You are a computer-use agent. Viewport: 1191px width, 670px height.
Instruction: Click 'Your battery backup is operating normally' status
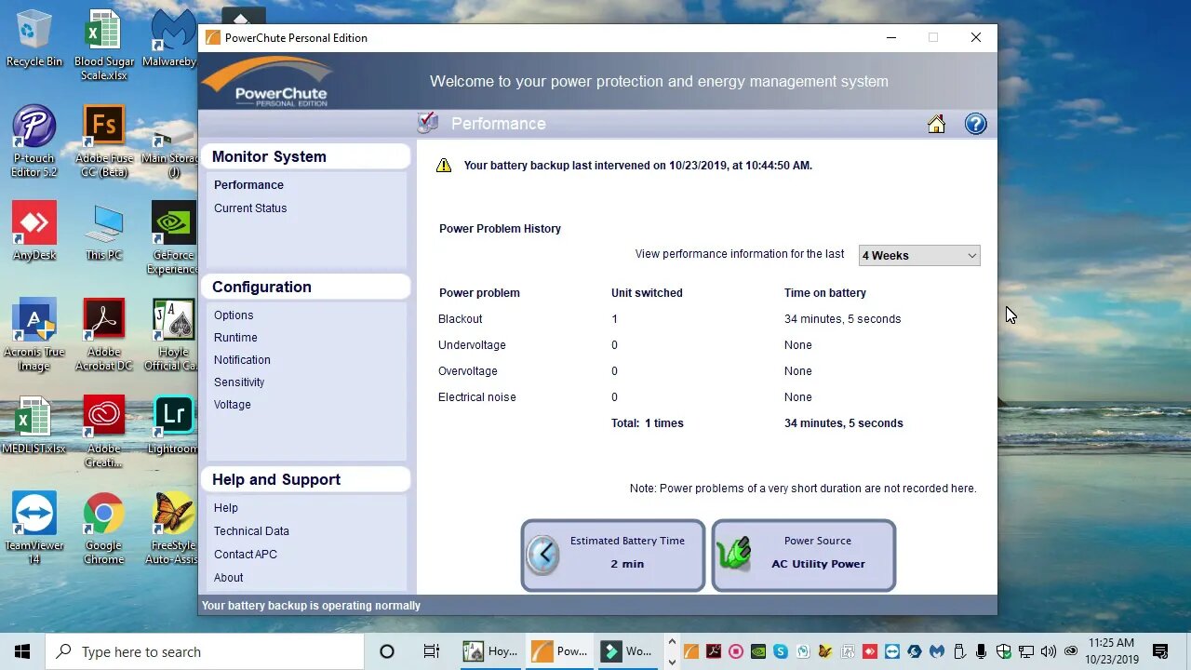[311, 606]
